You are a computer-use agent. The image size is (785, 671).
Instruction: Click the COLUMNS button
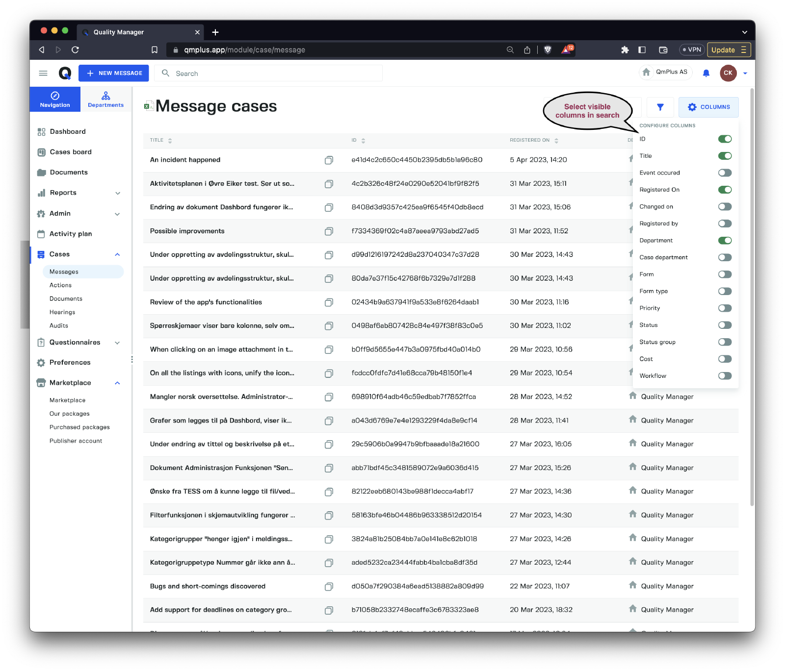(708, 107)
